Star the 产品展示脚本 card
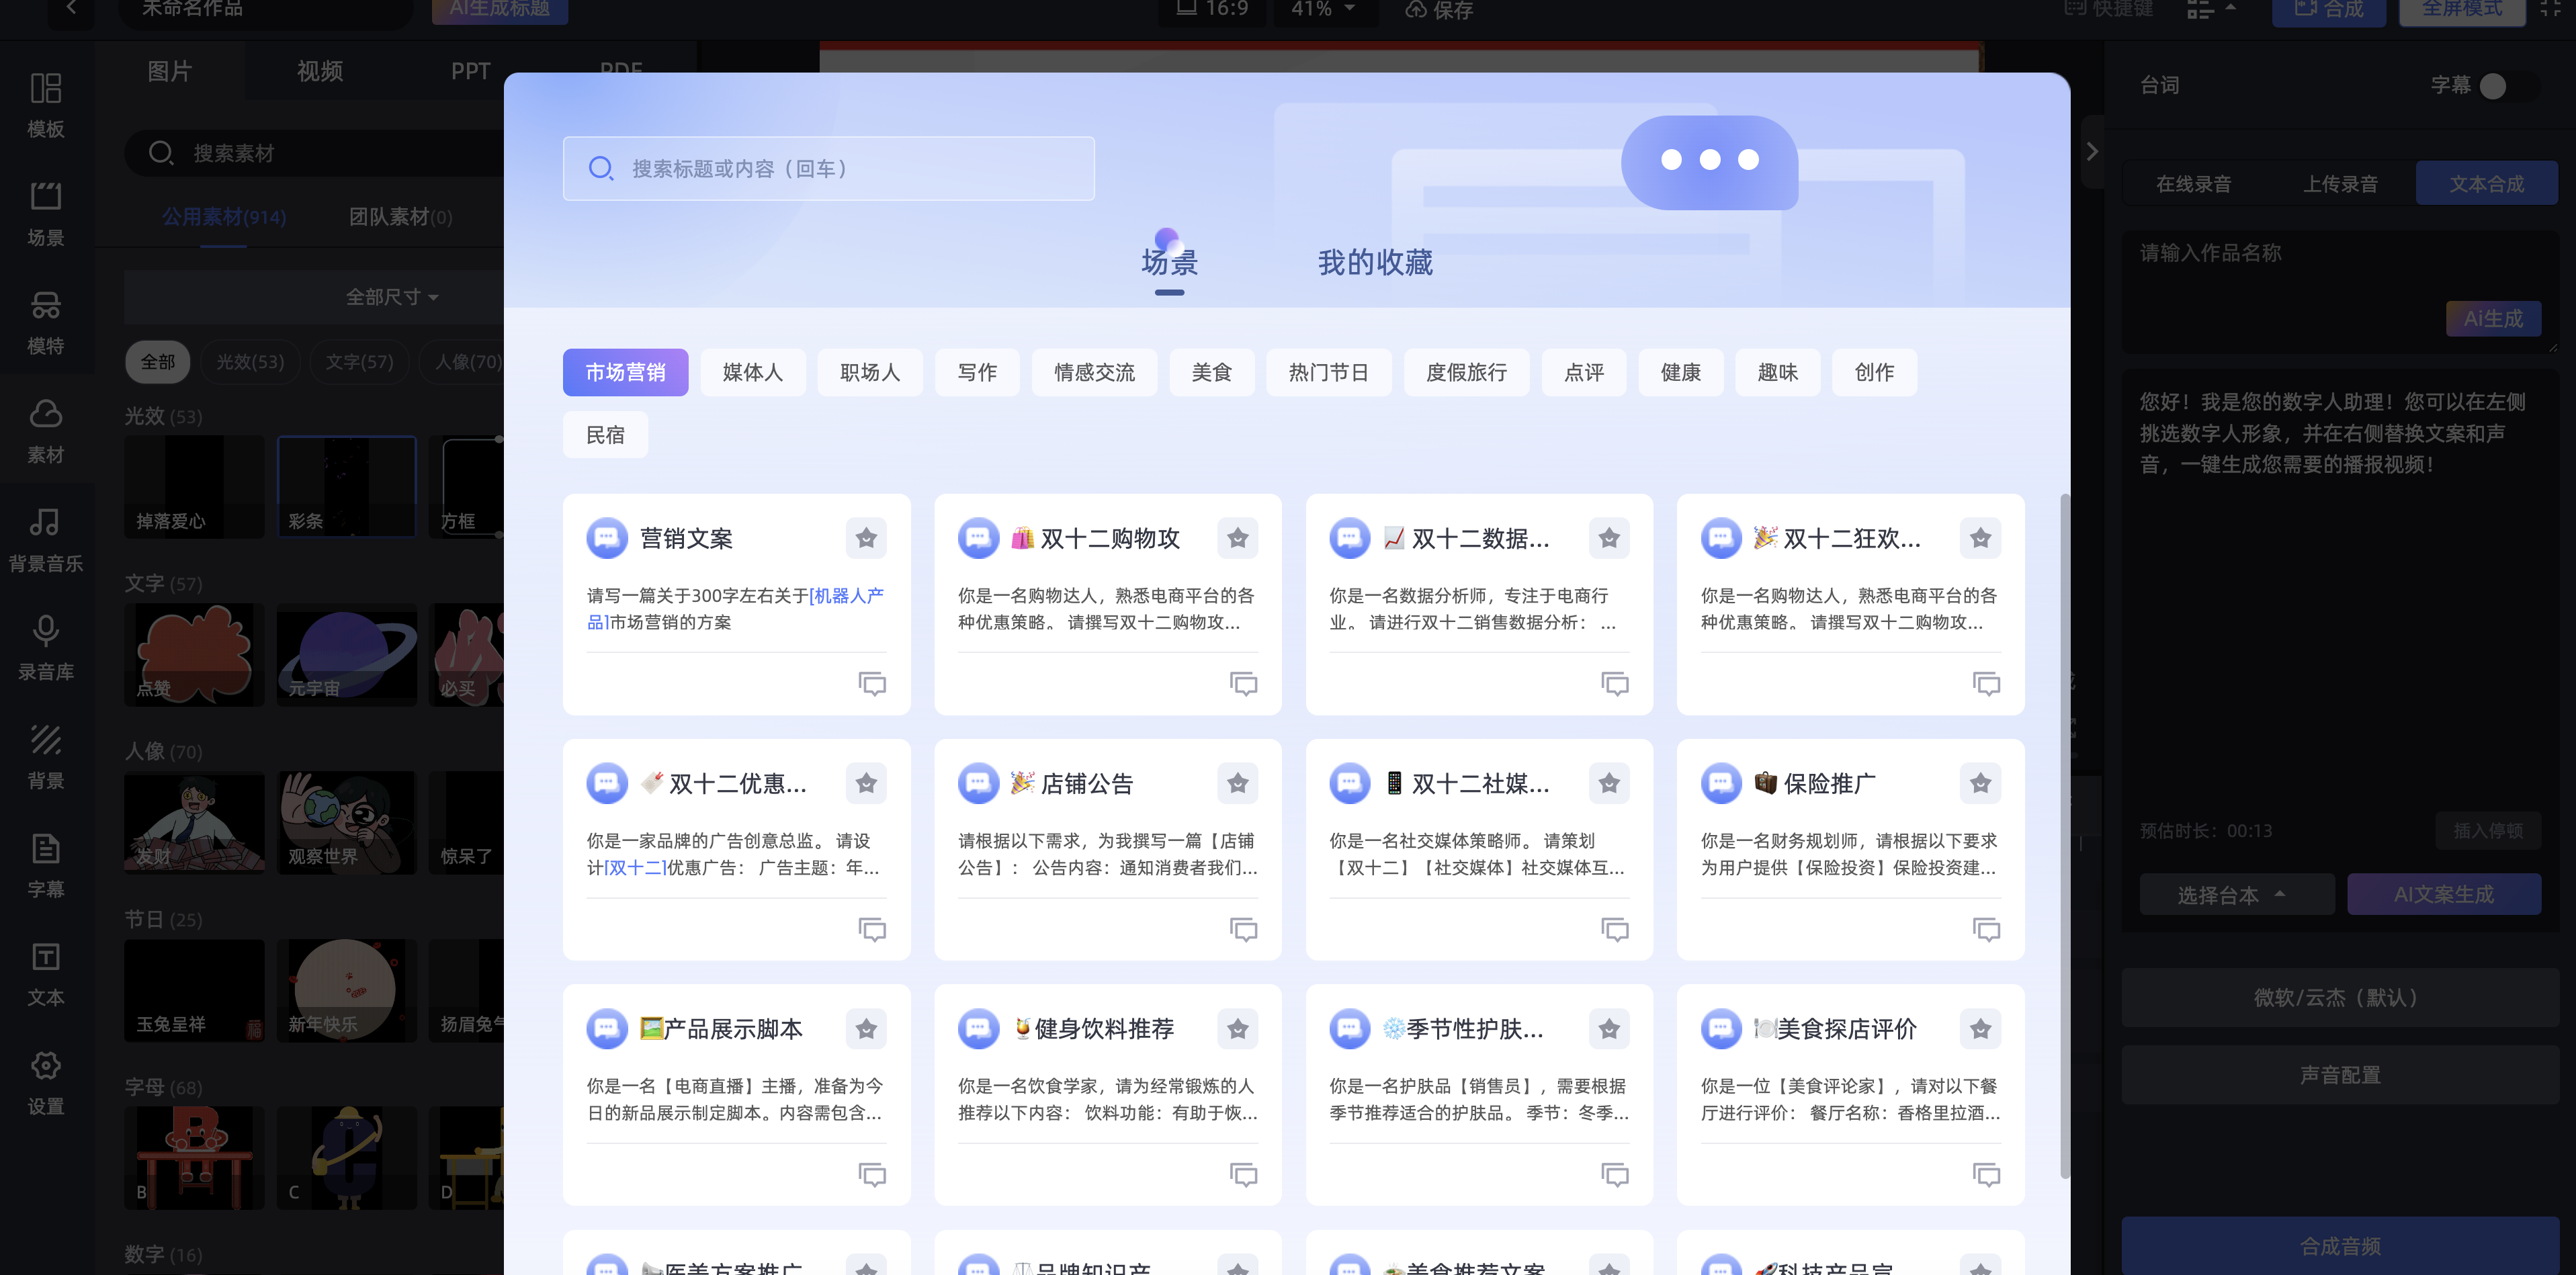 click(866, 1028)
